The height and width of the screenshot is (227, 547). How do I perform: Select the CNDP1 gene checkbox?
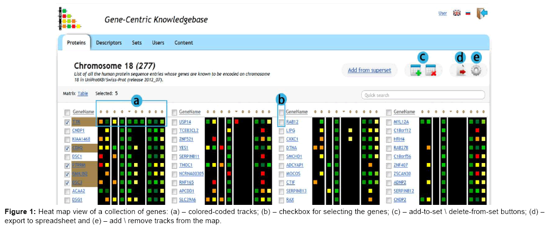(x=67, y=130)
